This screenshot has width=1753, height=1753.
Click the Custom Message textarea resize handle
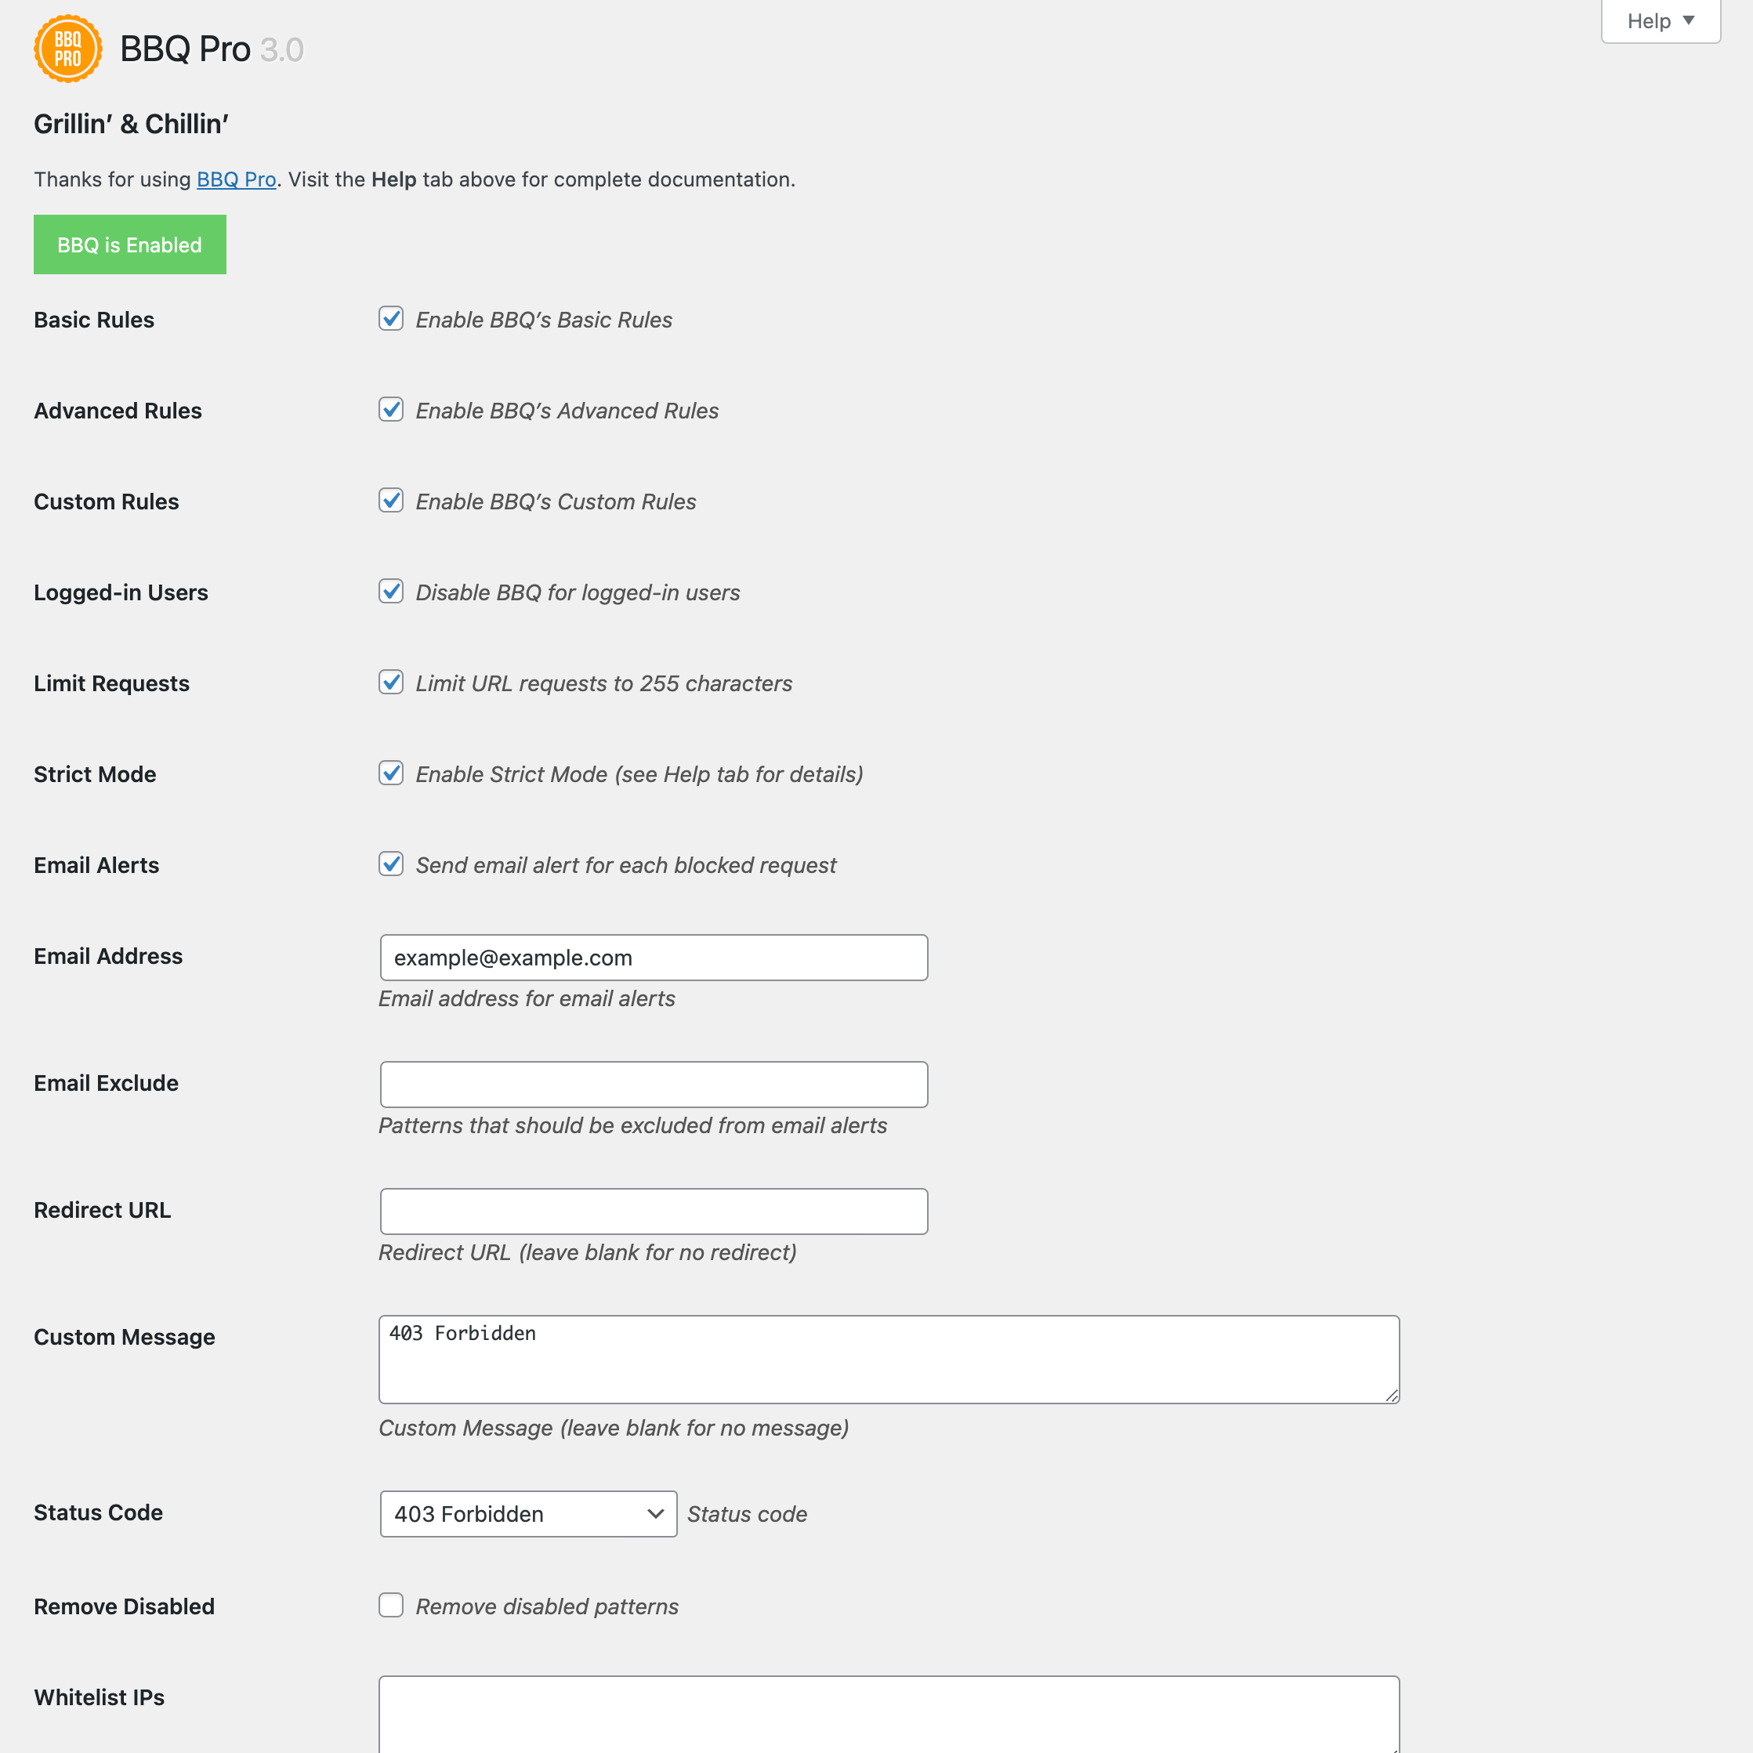tap(1392, 1396)
